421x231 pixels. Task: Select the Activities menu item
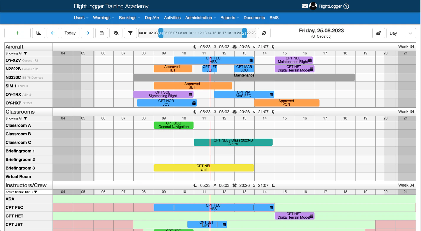pyautogui.click(x=172, y=18)
